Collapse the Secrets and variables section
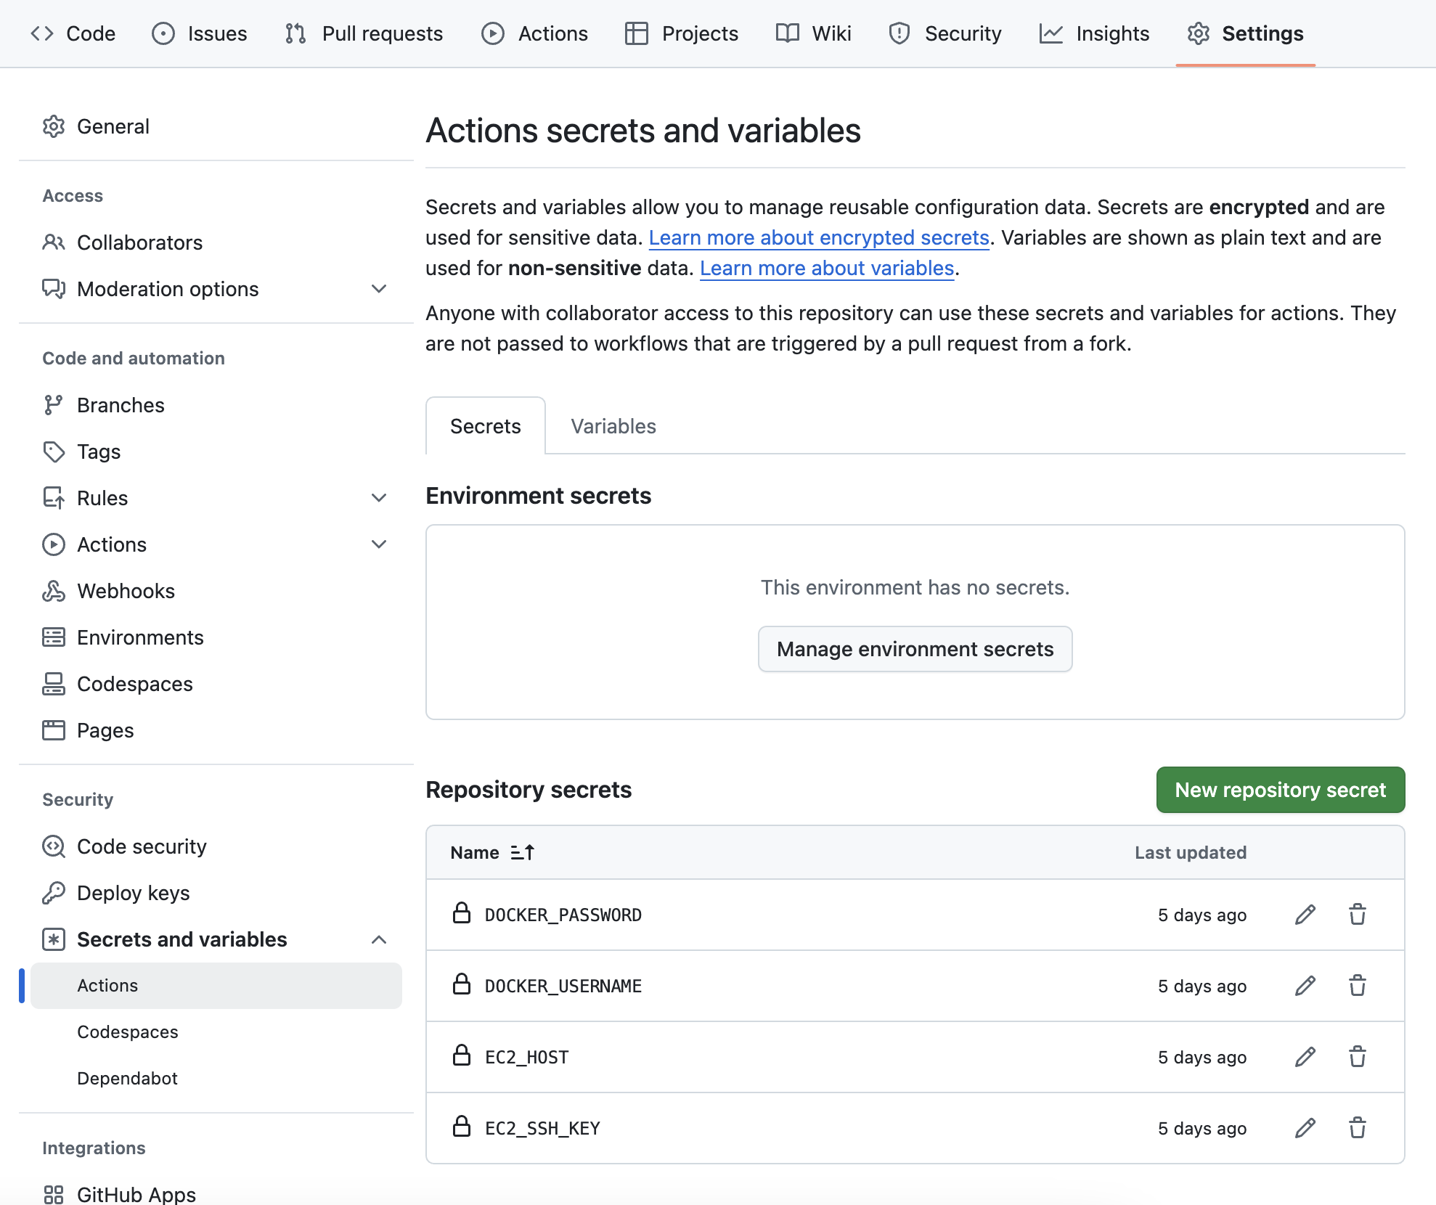1436x1205 pixels. pyautogui.click(x=378, y=939)
